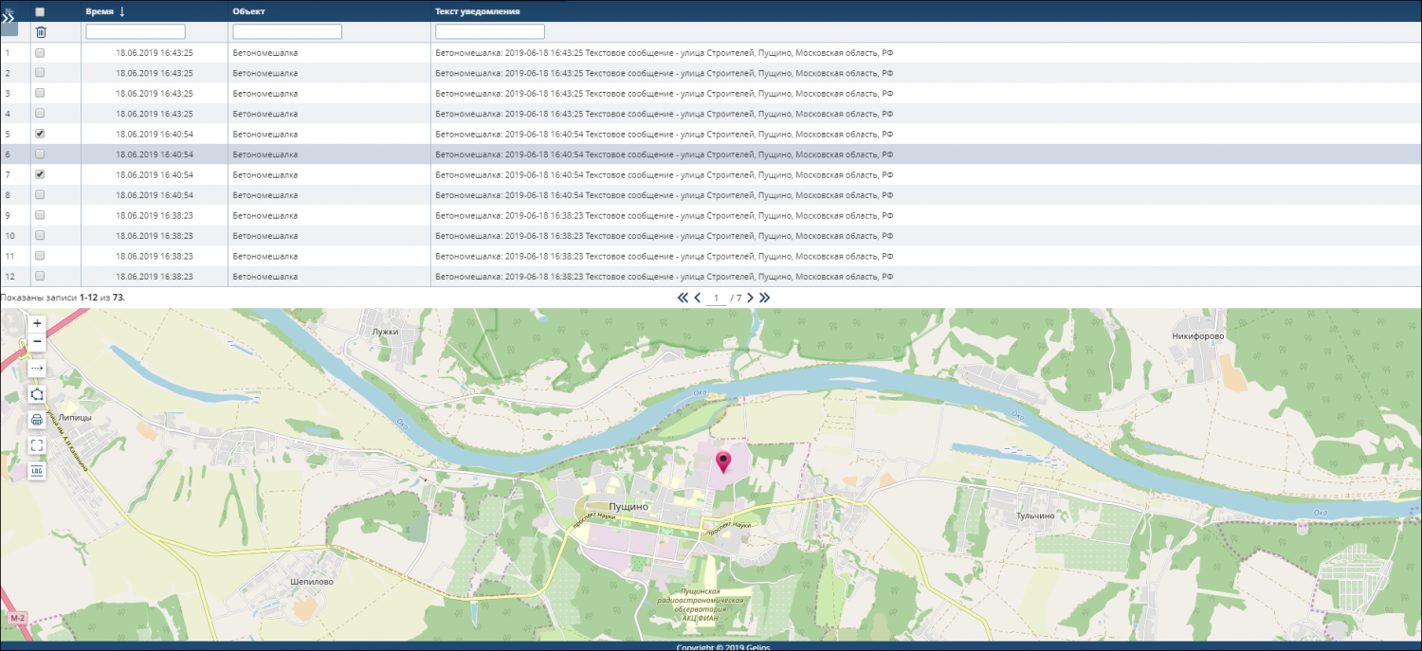Check the checkbox for row 3
The image size is (1422, 651).
[40, 94]
